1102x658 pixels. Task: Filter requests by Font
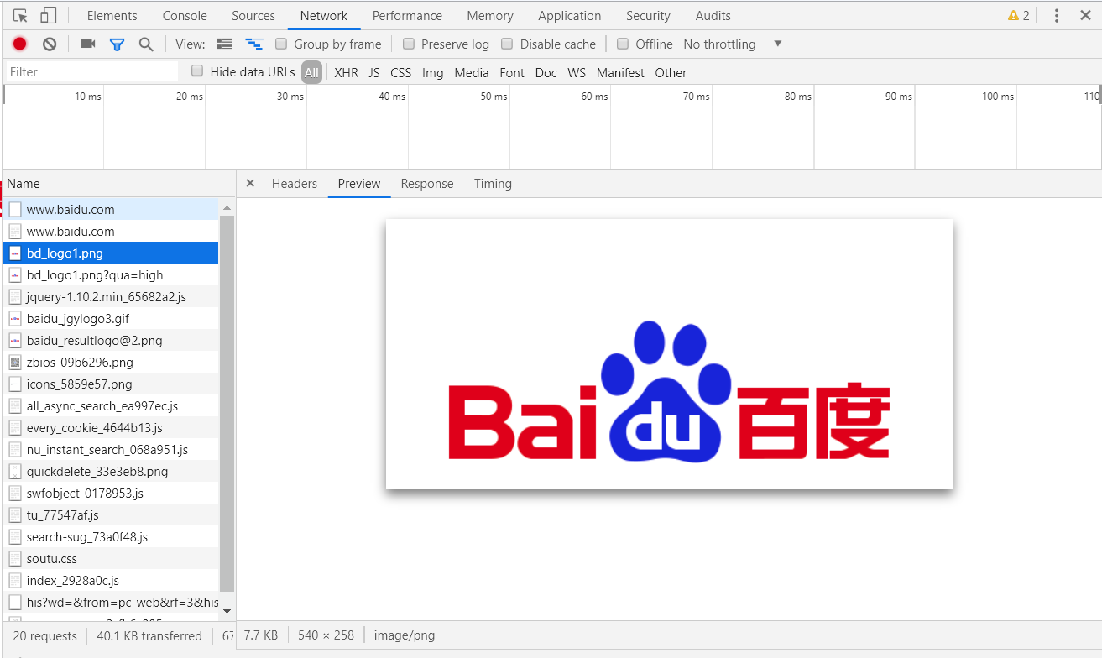pos(512,72)
